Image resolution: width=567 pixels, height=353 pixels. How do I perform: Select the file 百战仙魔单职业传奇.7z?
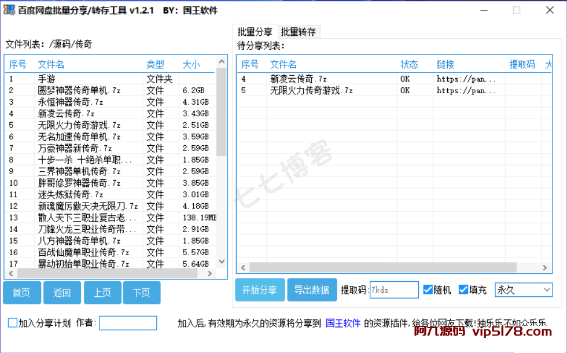coord(111,252)
